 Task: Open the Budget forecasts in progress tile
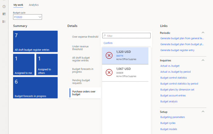(x=35, y=88)
